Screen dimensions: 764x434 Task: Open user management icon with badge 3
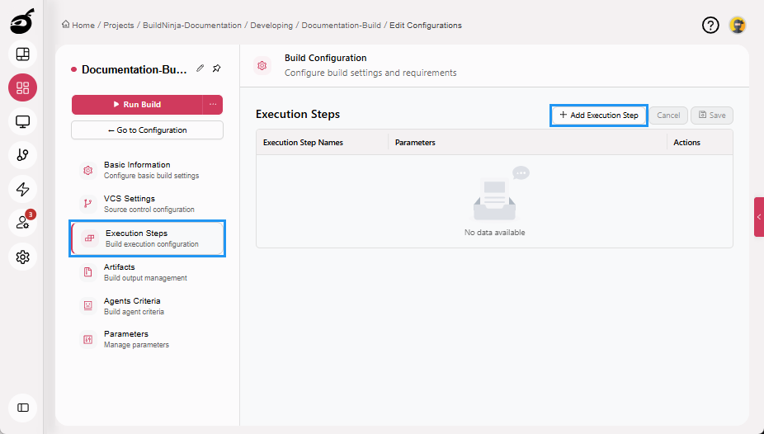point(22,223)
